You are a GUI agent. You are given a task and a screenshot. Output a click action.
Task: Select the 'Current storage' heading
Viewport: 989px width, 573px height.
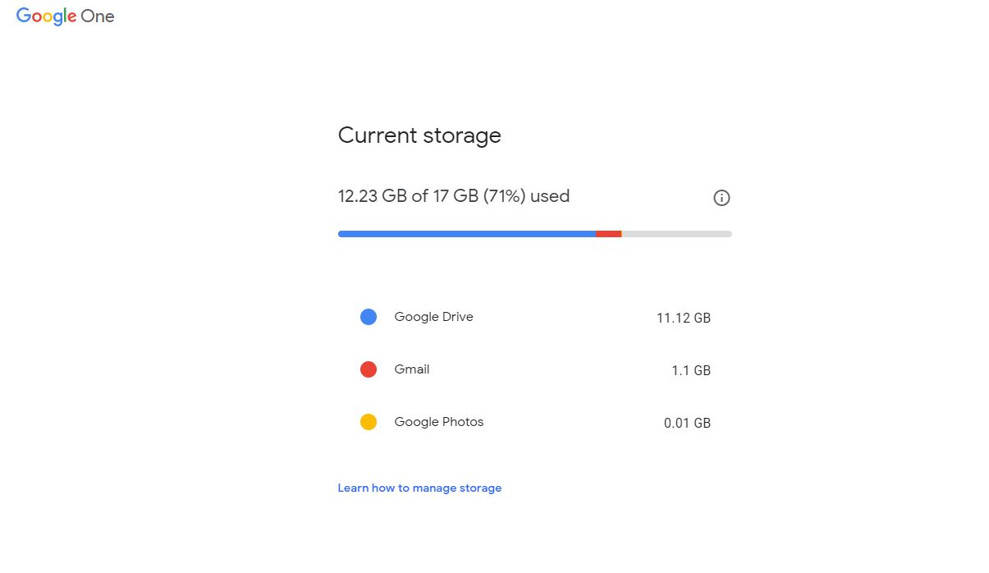point(419,135)
